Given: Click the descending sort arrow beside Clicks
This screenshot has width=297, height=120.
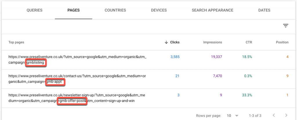Looking at the screenshot, I should (x=166, y=42).
